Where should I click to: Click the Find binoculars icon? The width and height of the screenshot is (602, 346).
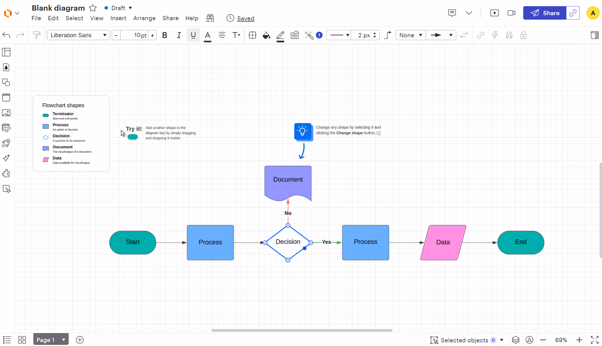pyautogui.click(x=210, y=18)
